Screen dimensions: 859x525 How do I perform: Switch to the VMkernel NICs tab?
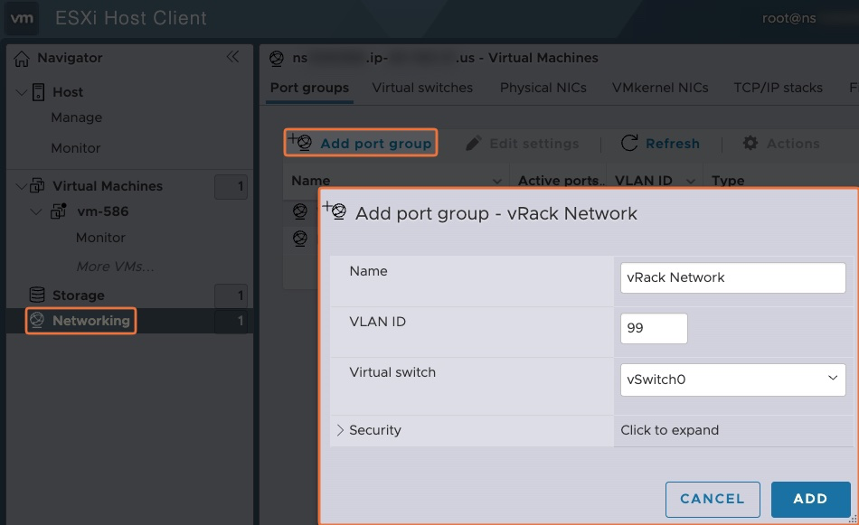pos(660,88)
